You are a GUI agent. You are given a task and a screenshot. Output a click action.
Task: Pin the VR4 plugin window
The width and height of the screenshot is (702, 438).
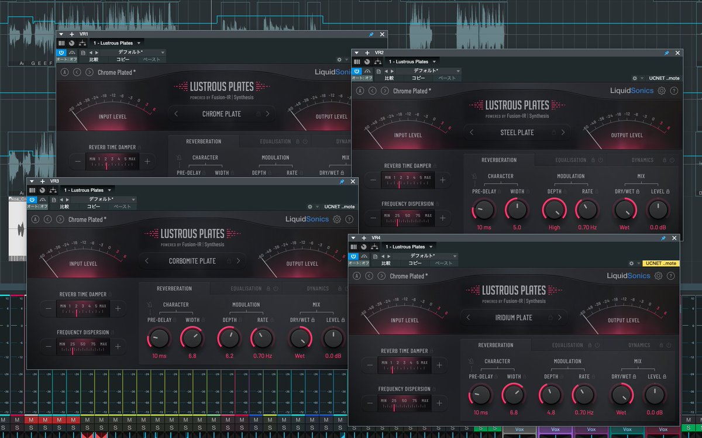(x=663, y=237)
